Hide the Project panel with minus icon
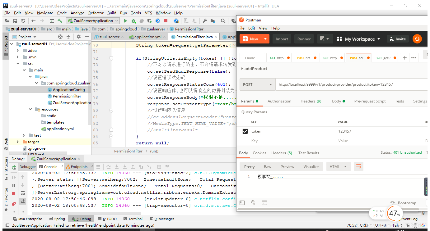 pyautogui.click(x=87, y=37)
